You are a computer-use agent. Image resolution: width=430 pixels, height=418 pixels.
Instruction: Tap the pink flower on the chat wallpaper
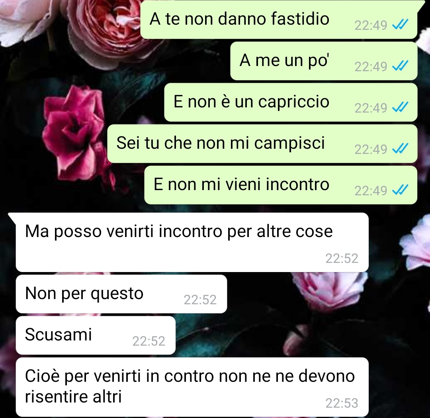point(74,132)
